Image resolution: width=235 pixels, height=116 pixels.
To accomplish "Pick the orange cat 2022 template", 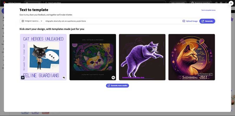I will pos(191,57).
